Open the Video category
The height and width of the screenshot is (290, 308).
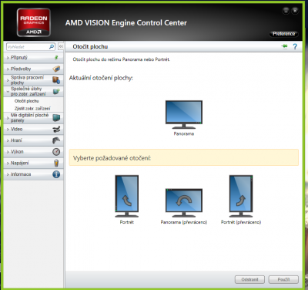[x=34, y=130]
